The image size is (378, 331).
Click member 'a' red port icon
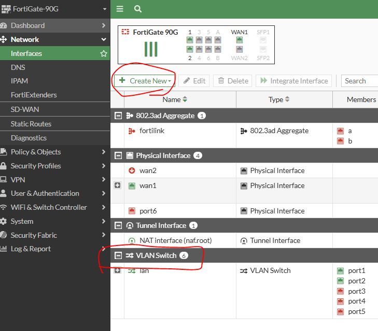pos(340,131)
